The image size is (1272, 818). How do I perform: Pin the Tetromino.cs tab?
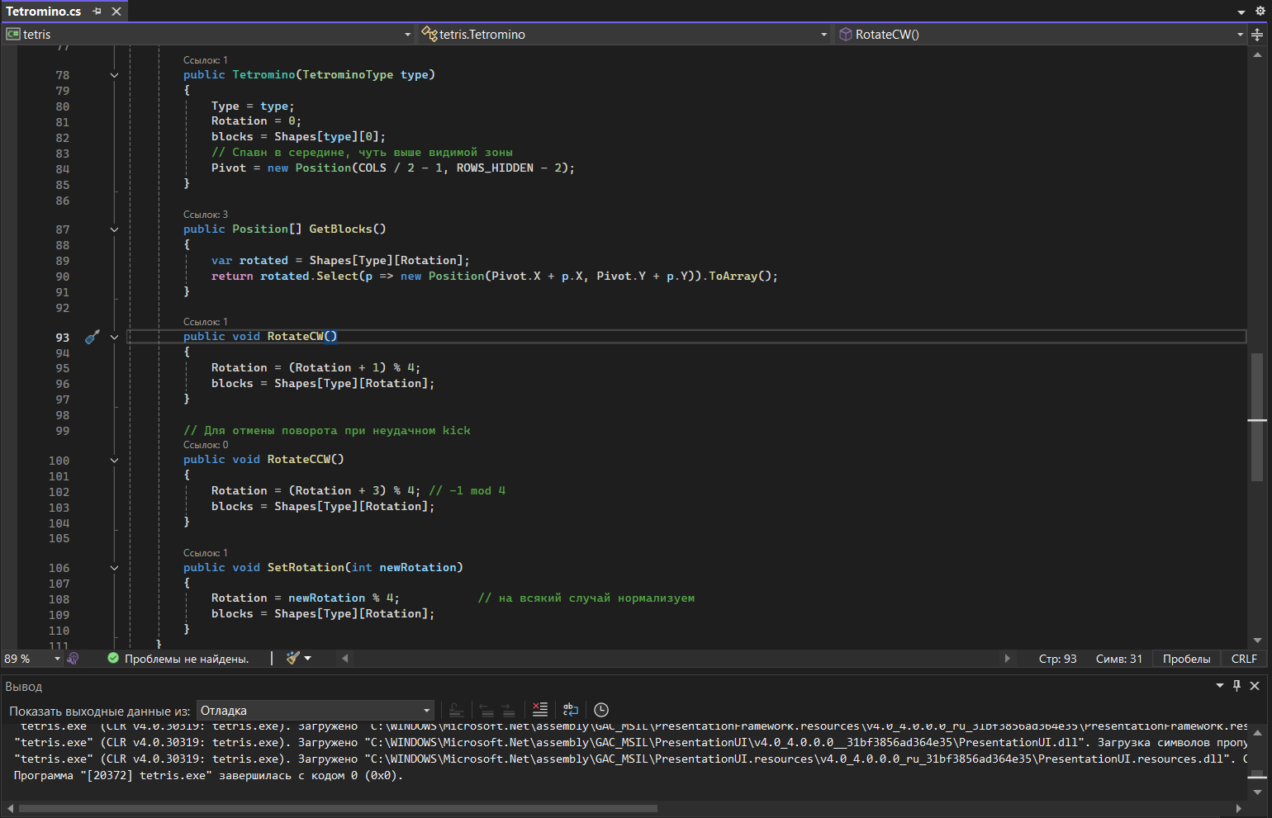pyautogui.click(x=97, y=12)
